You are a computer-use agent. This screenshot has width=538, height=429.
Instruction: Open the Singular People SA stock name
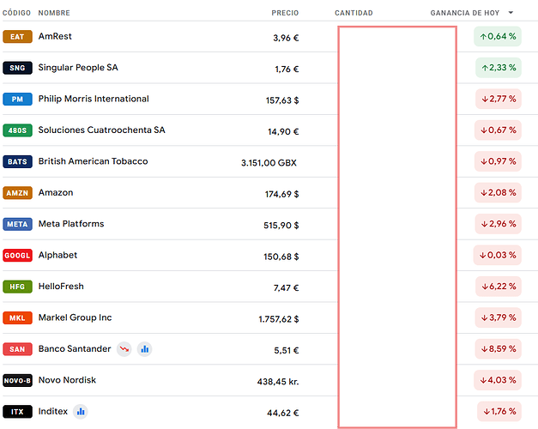tap(78, 68)
